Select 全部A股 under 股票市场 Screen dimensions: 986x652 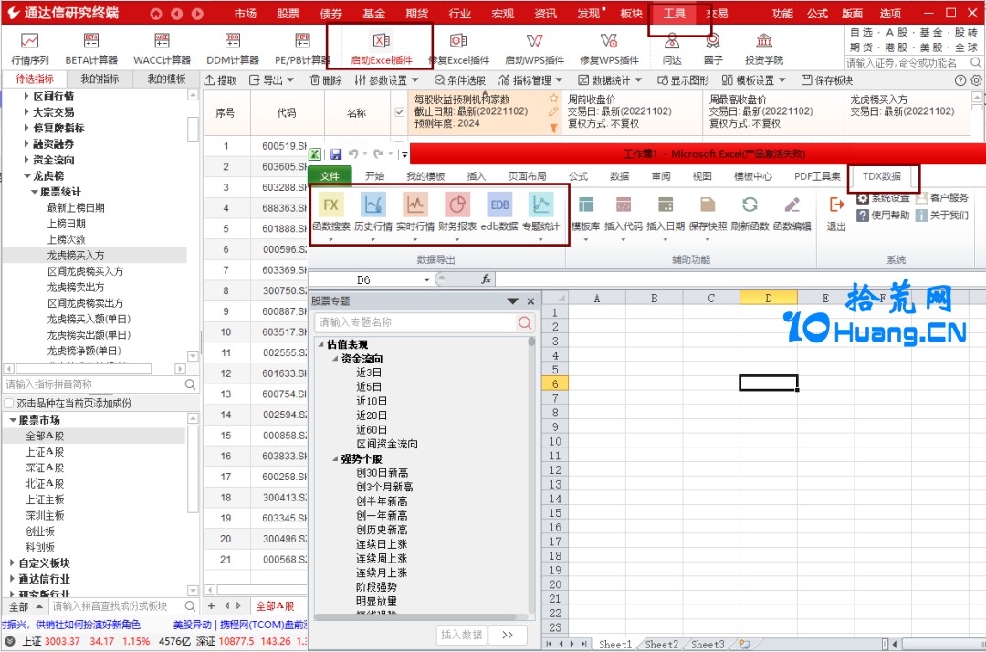[45, 436]
